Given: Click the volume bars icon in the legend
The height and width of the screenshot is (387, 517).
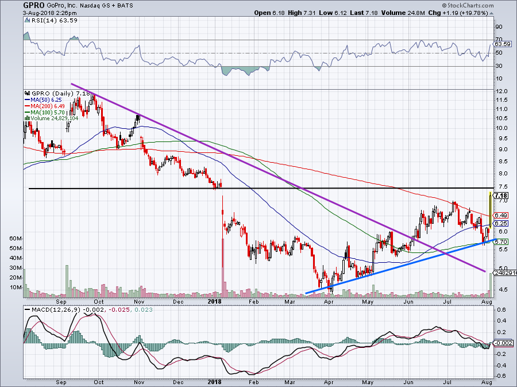Looking at the screenshot, I should (28, 118).
